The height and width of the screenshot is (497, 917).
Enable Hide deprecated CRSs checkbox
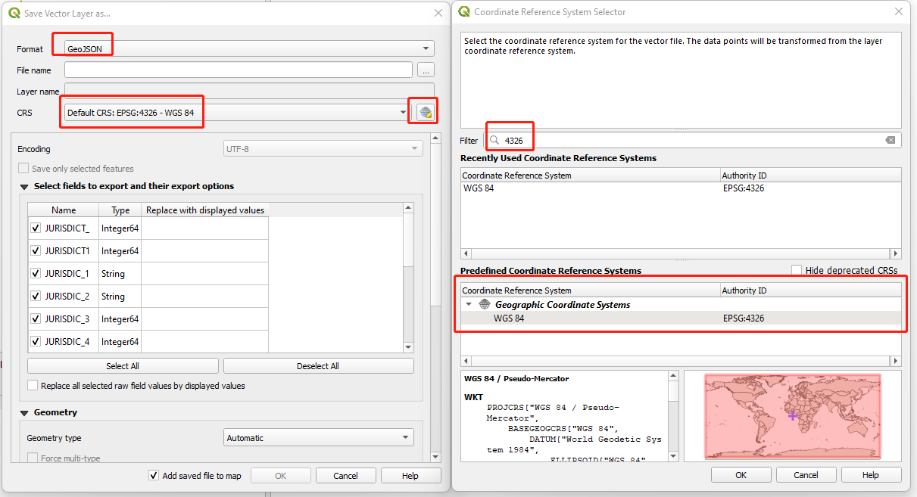coord(797,270)
